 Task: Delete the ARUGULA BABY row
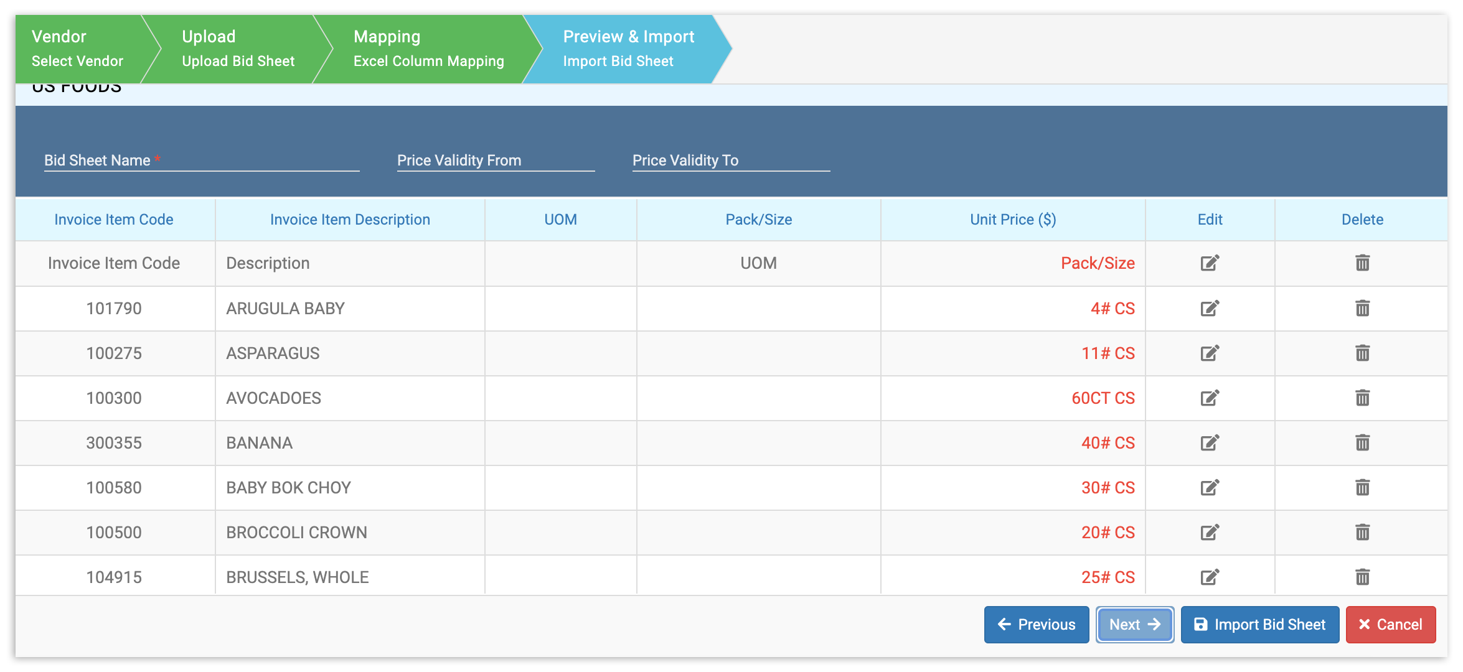coord(1362,308)
